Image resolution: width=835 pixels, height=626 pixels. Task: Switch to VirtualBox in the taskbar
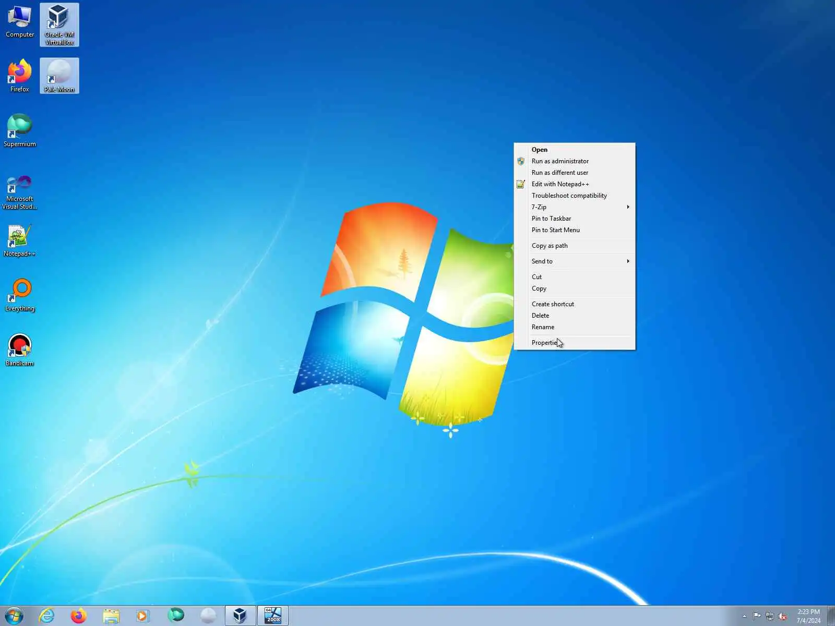click(x=240, y=616)
